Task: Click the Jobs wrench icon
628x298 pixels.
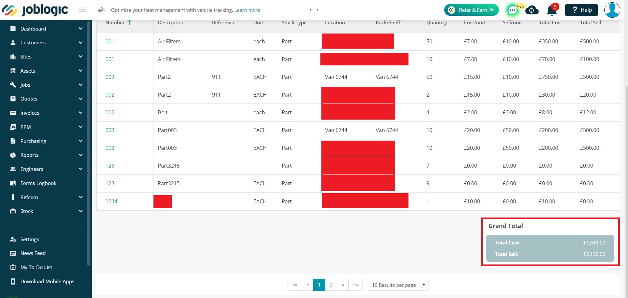Action: 13,85
